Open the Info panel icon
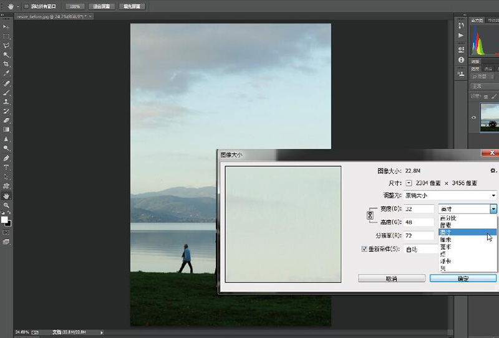 (x=461, y=60)
